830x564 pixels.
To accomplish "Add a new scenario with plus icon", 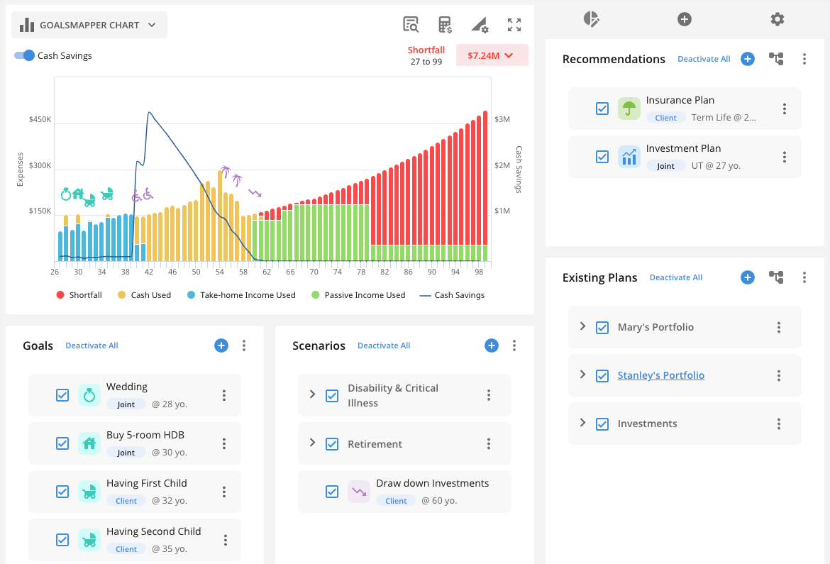I will [492, 345].
